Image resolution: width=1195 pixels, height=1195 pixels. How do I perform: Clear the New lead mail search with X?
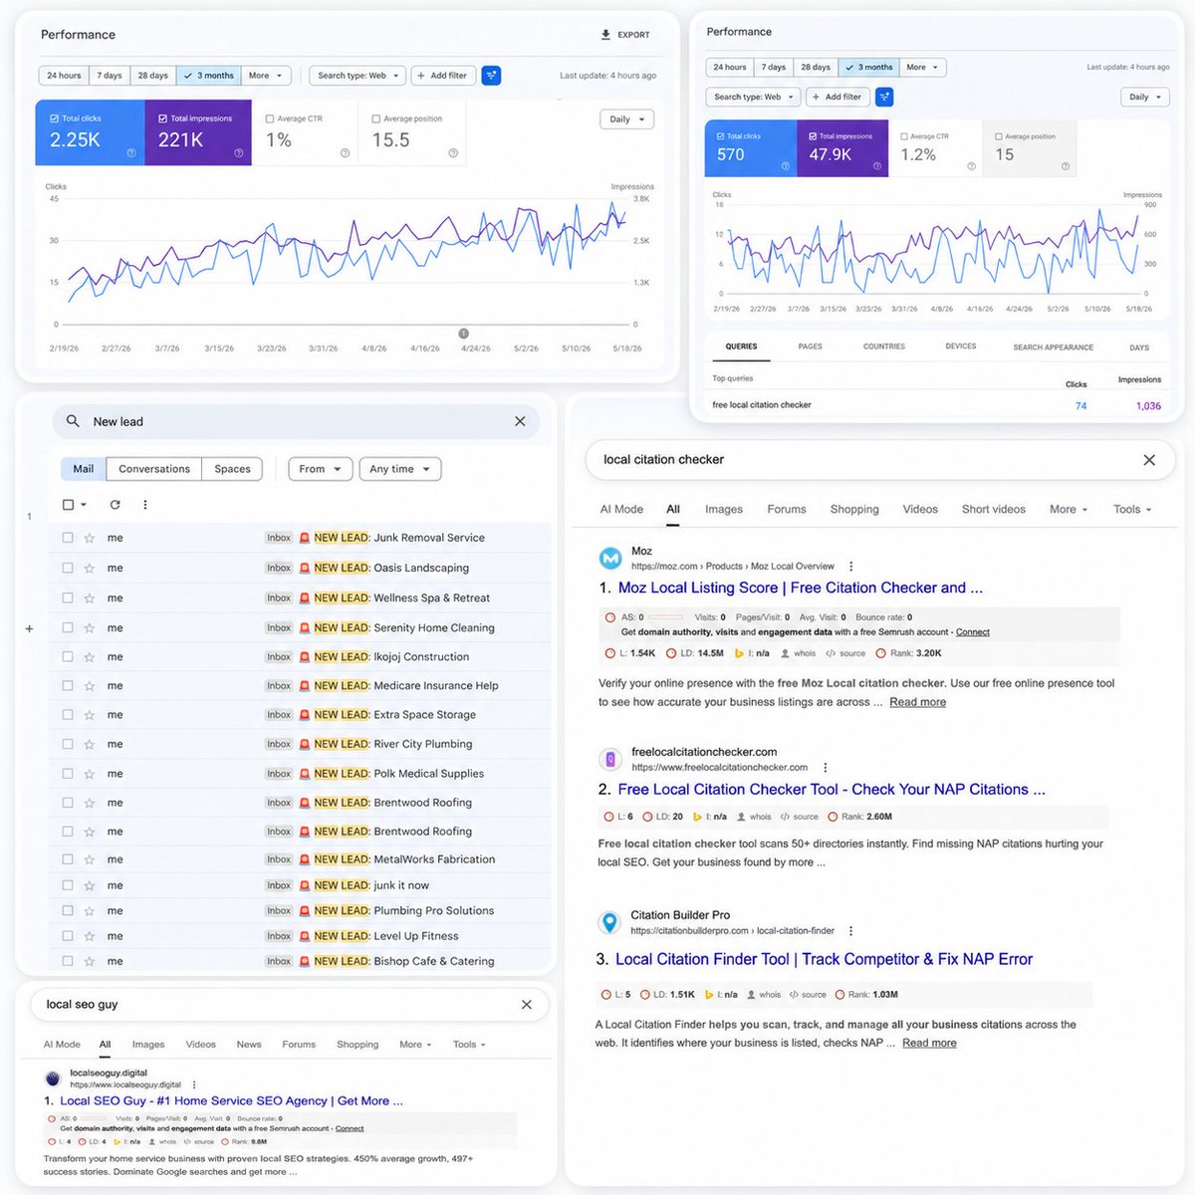click(x=520, y=421)
